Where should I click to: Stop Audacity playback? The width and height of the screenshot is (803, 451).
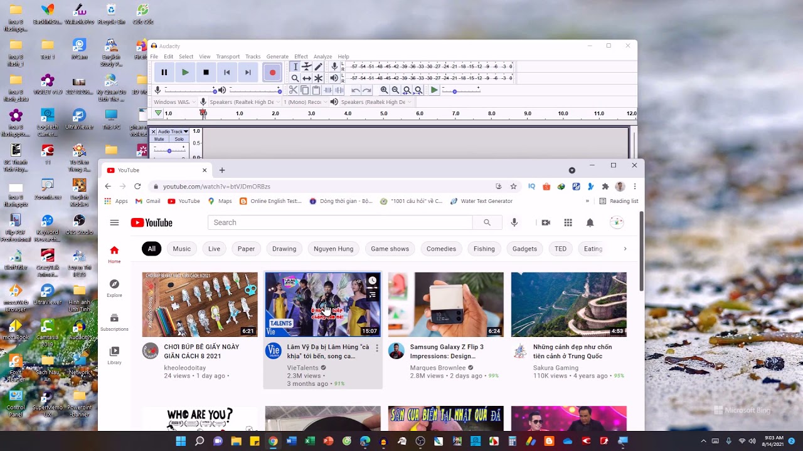coord(206,73)
